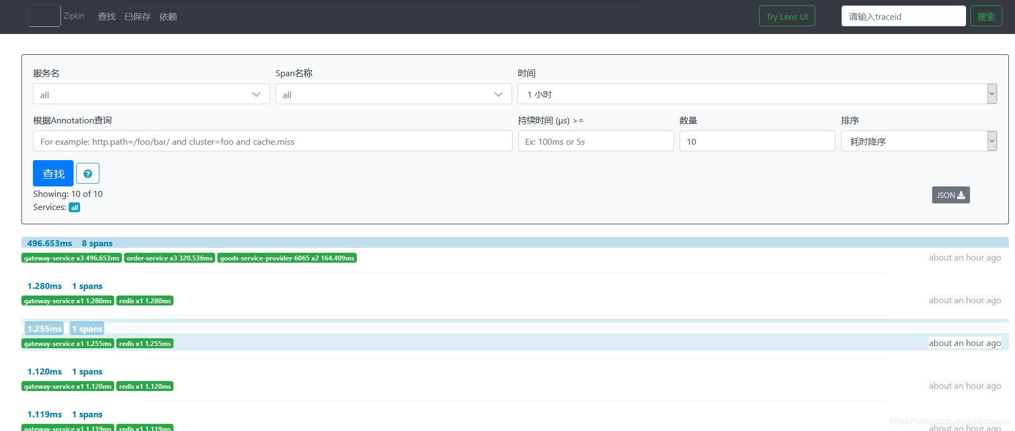Screen dimensions: 1015x431
Task: Click the help question mark icon
Action: 88,174
